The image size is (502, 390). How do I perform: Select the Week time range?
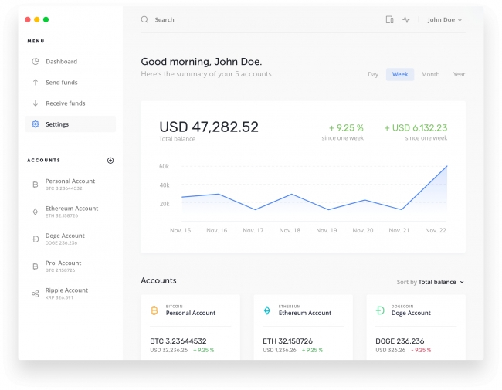[x=400, y=75]
